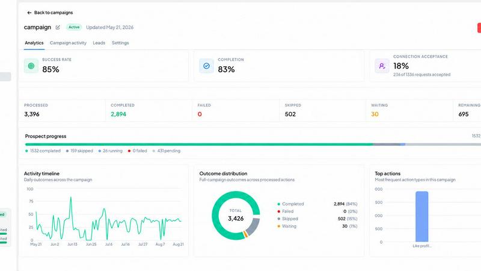Click the Success Rate target icon
481x271 pixels.
(x=31, y=66)
